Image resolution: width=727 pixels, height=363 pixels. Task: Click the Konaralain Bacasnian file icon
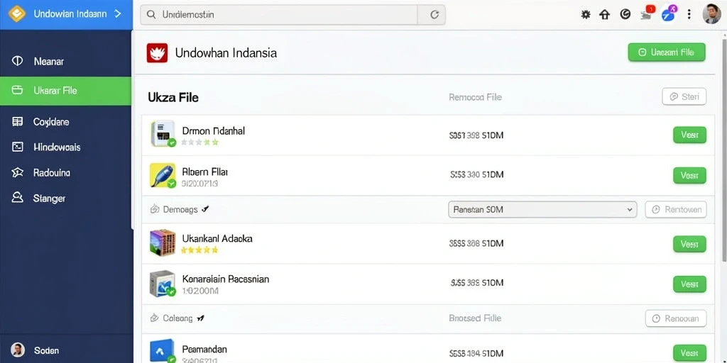[x=163, y=284]
